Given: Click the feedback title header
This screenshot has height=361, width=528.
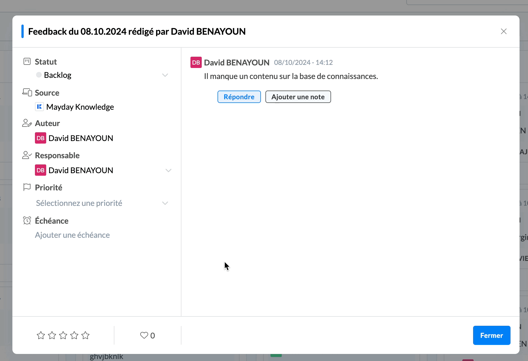Looking at the screenshot, I should coord(137,31).
